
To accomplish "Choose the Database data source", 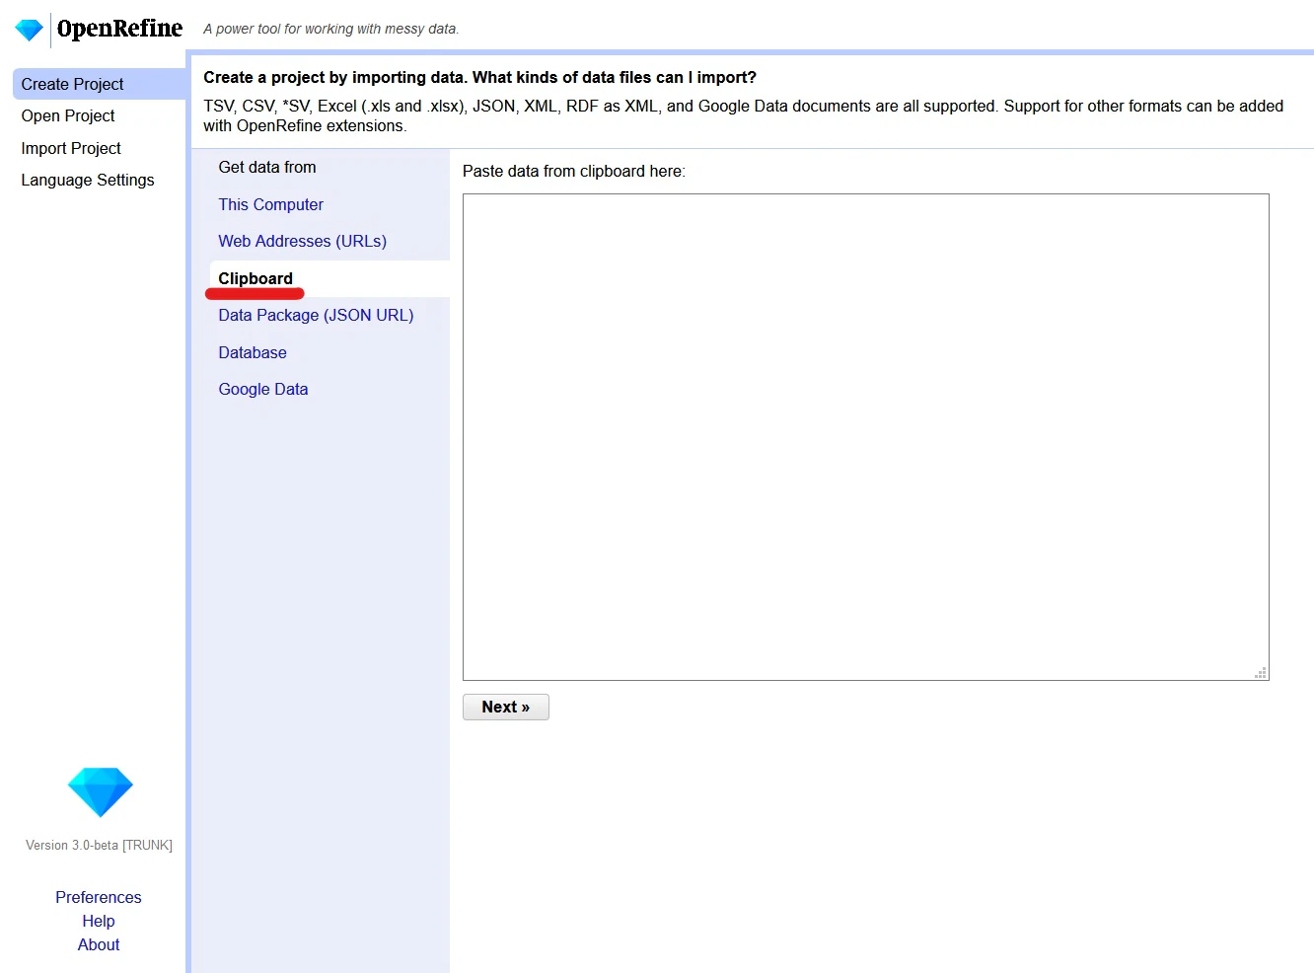I will pos(253,352).
